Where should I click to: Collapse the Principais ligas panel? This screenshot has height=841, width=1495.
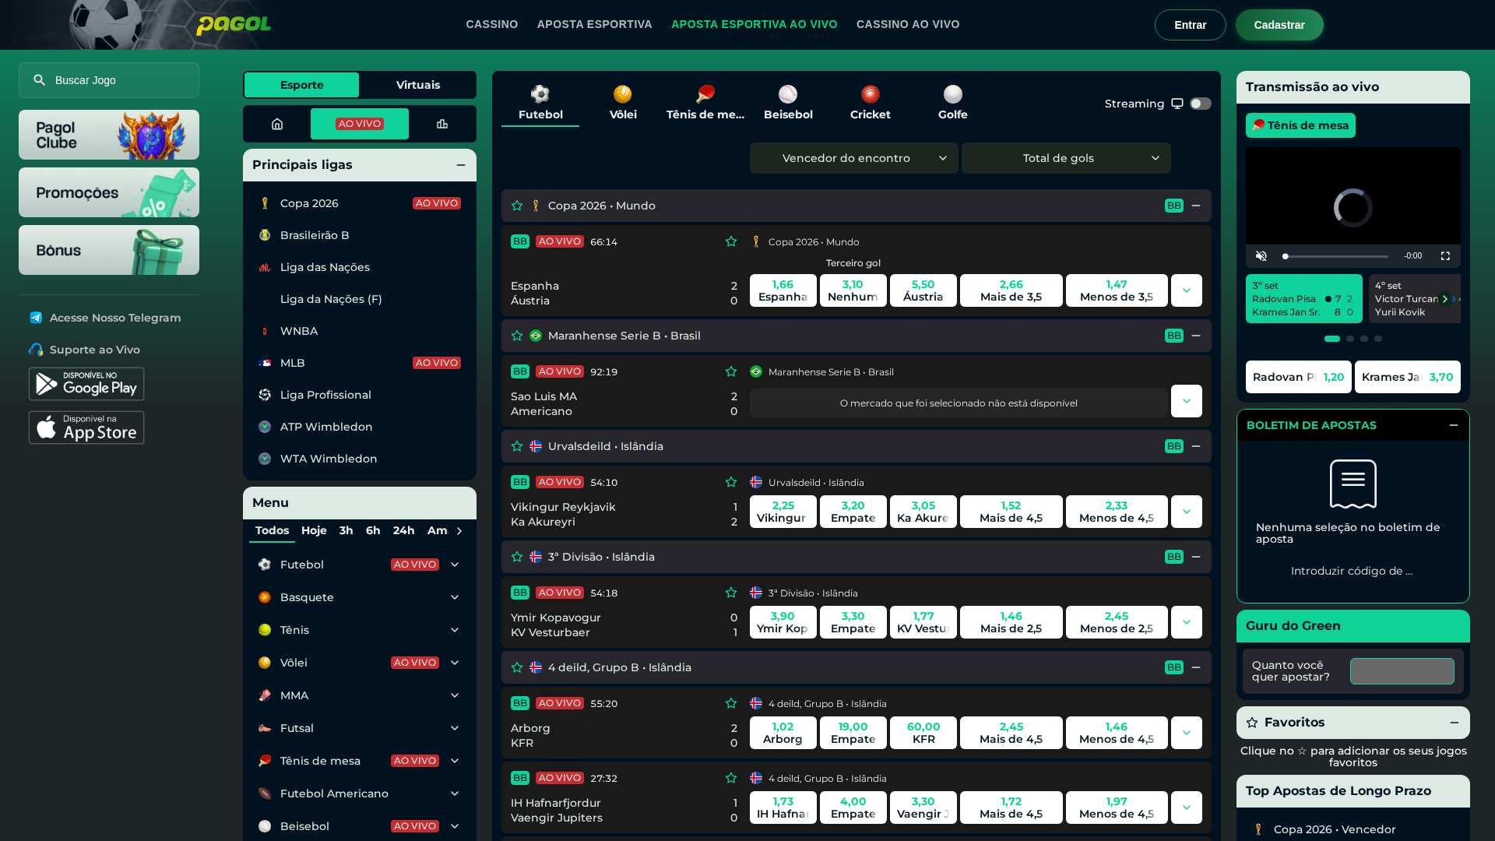tap(461, 165)
